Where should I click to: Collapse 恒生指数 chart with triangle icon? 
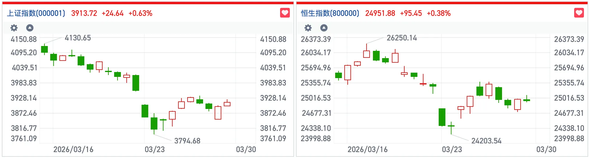(x=324, y=28)
